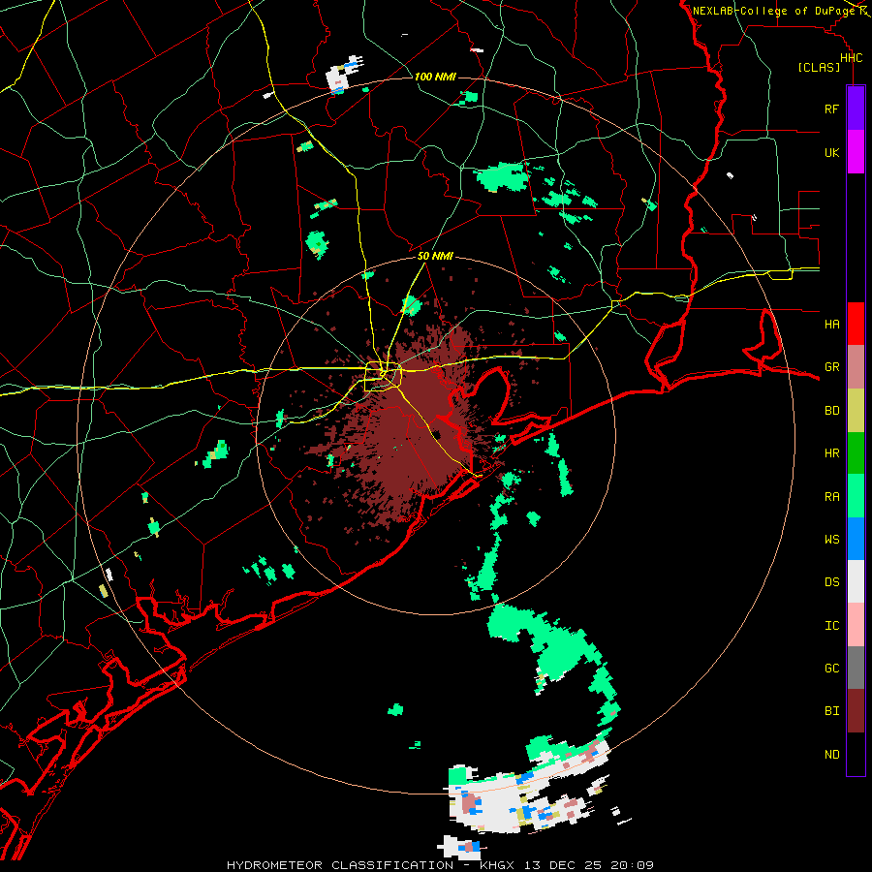This screenshot has height=872, width=872.
Task: Click the "[CLAS]" units label
Action: point(819,67)
